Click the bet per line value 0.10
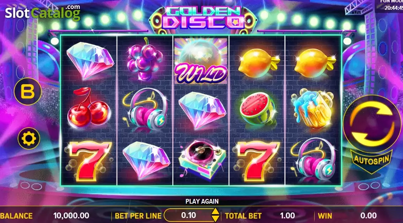 click(x=188, y=215)
